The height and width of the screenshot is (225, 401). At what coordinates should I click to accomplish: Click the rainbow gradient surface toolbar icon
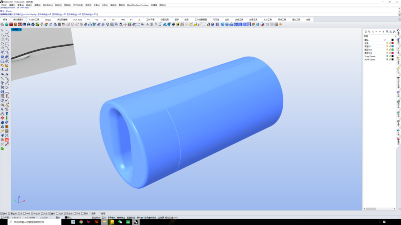coord(46,24)
